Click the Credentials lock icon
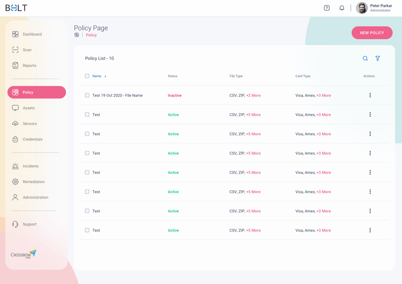Viewport: 402px width, 284px height. 15,139
